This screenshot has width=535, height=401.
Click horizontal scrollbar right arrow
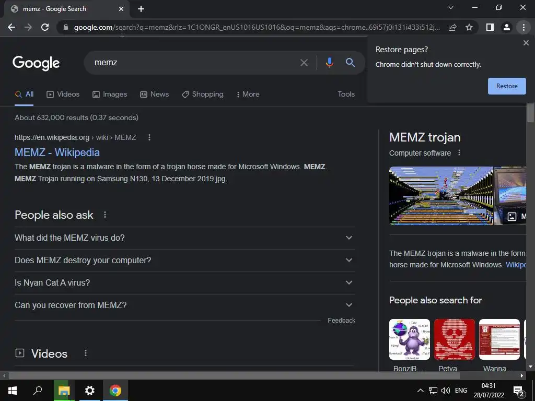[x=522, y=376]
